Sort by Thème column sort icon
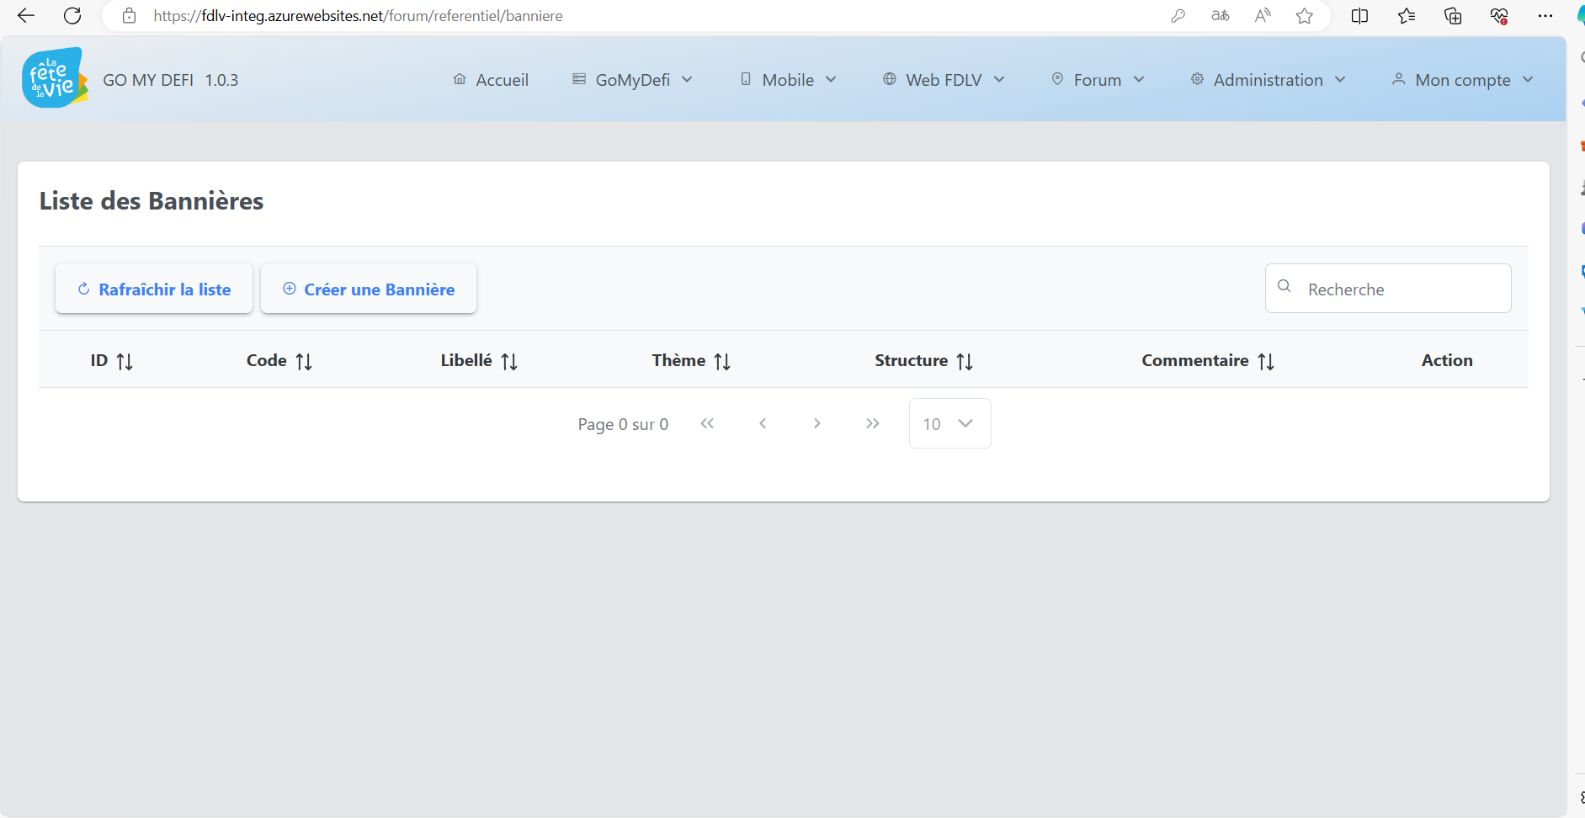Image resolution: width=1585 pixels, height=818 pixels. (722, 362)
